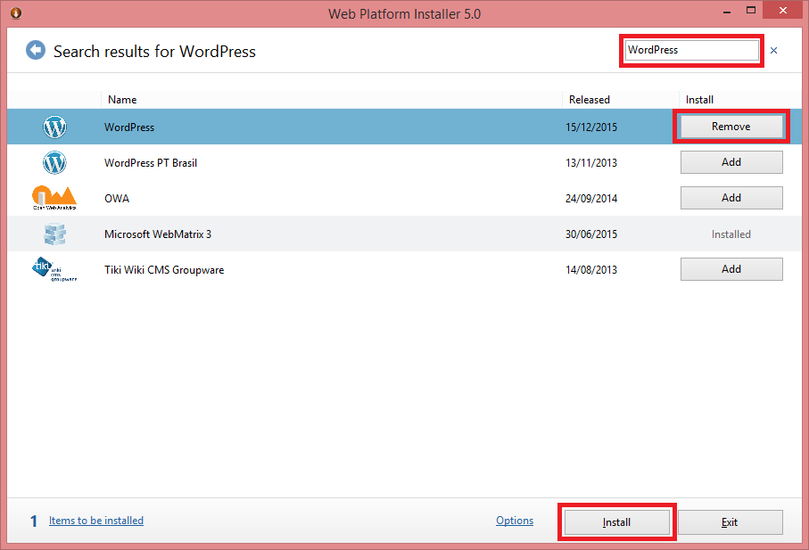
Task: Click the WordPress search input field
Action: click(691, 50)
